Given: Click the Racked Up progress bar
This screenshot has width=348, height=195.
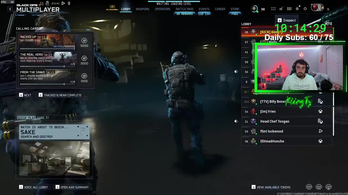Looking at the screenshot, I should [47, 49].
